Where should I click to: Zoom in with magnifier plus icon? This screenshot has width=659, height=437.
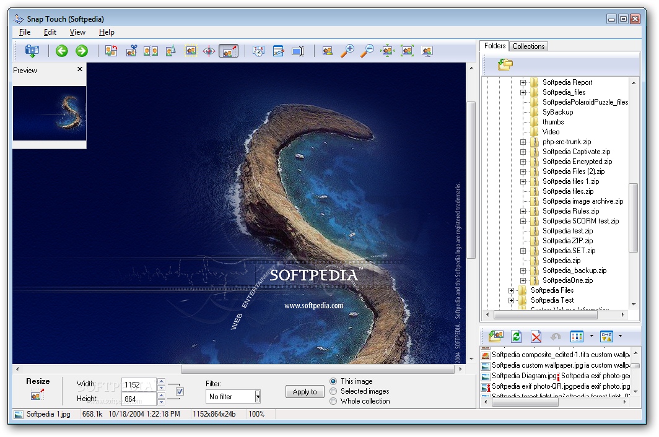347,51
